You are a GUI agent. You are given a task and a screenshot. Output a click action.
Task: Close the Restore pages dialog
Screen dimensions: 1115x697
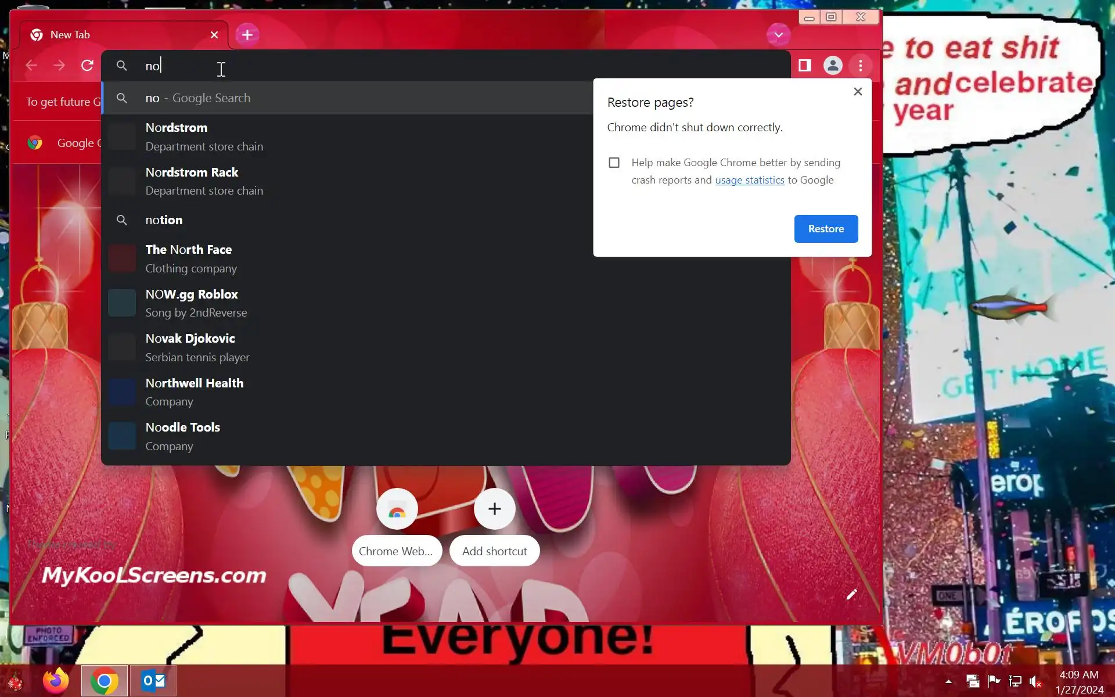point(858,92)
